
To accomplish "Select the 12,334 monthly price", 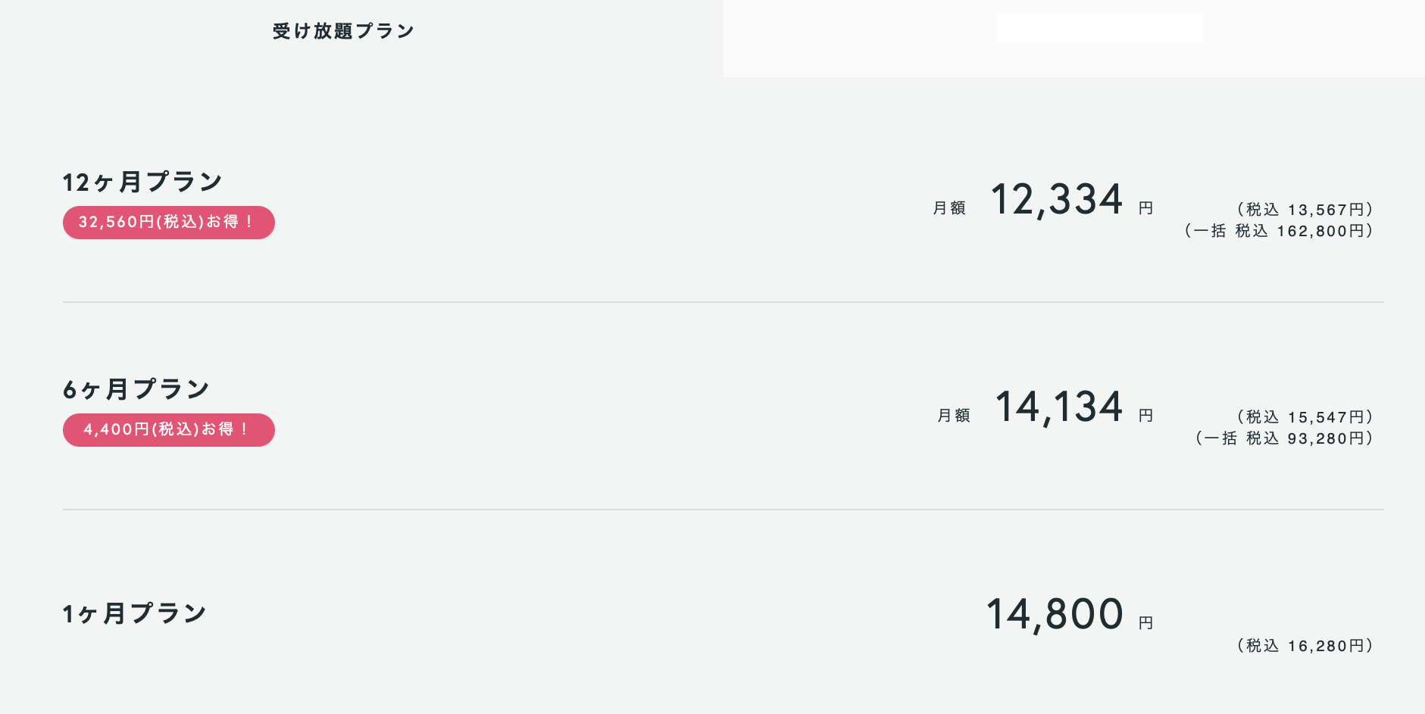I will click(1057, 200).
